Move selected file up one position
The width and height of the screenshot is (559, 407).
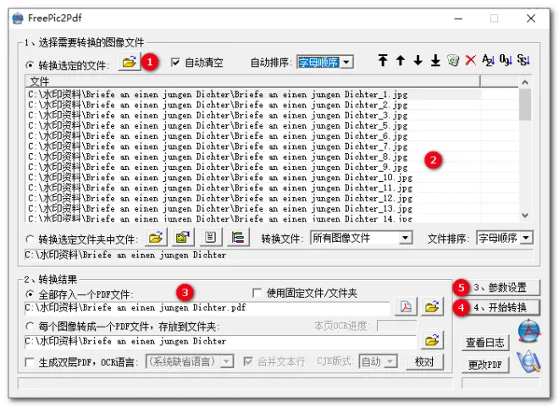pyautogui.click(x=401, y=60)
